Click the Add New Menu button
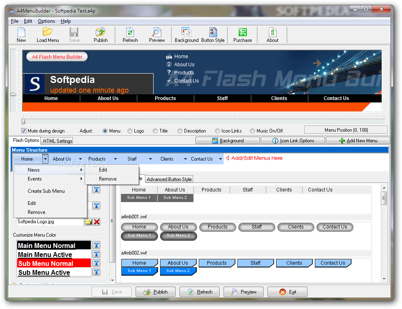Viewport: 402px width, 309px height. 358,141
